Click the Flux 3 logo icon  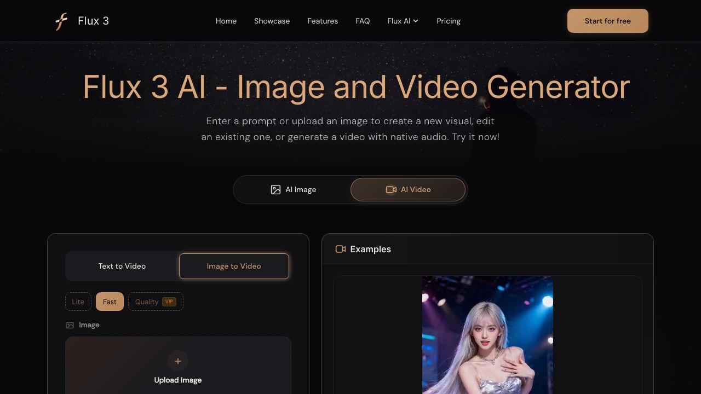61,21
